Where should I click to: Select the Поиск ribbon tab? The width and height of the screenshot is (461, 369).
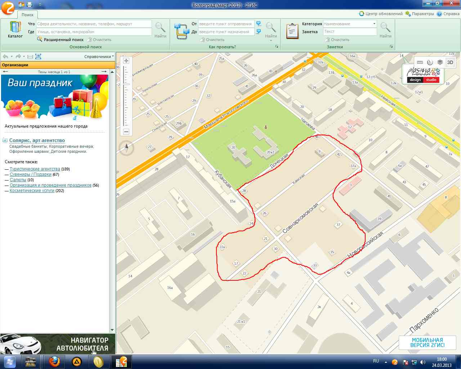coord(27,15)
